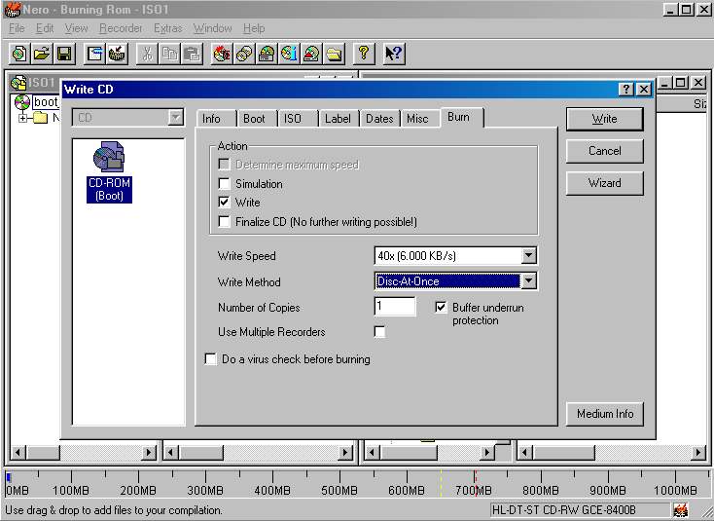Open the Recorder menu
Viewport: 714px width, 521px height.
pos(121,28)
